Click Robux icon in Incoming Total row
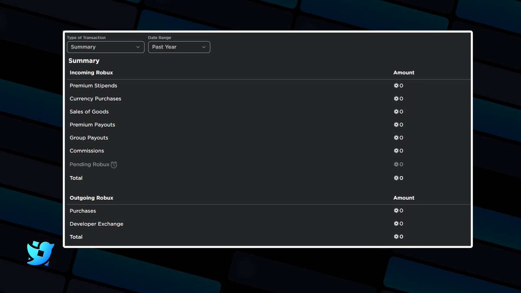This screenshot has height=293, width=521. click(x=396, y=178)
